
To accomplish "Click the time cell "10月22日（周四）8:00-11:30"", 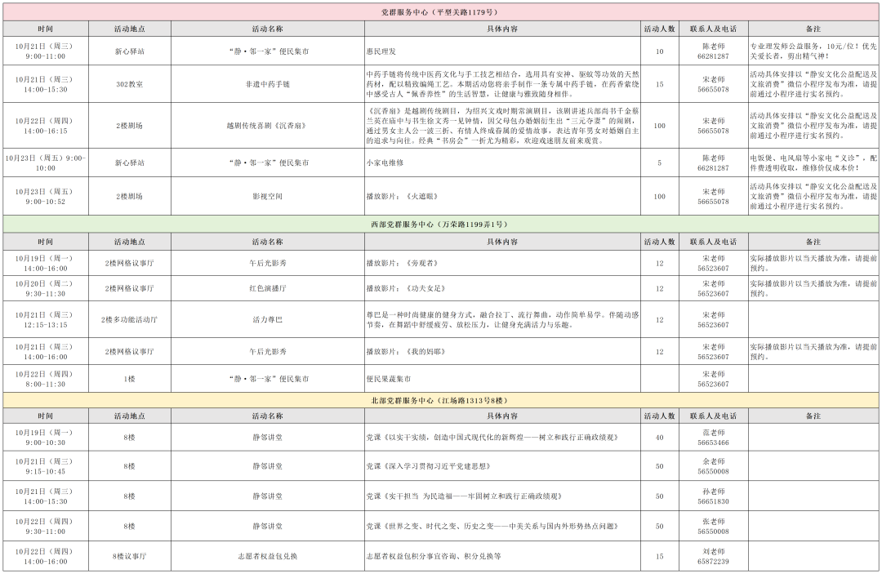I will pos(46,379).
